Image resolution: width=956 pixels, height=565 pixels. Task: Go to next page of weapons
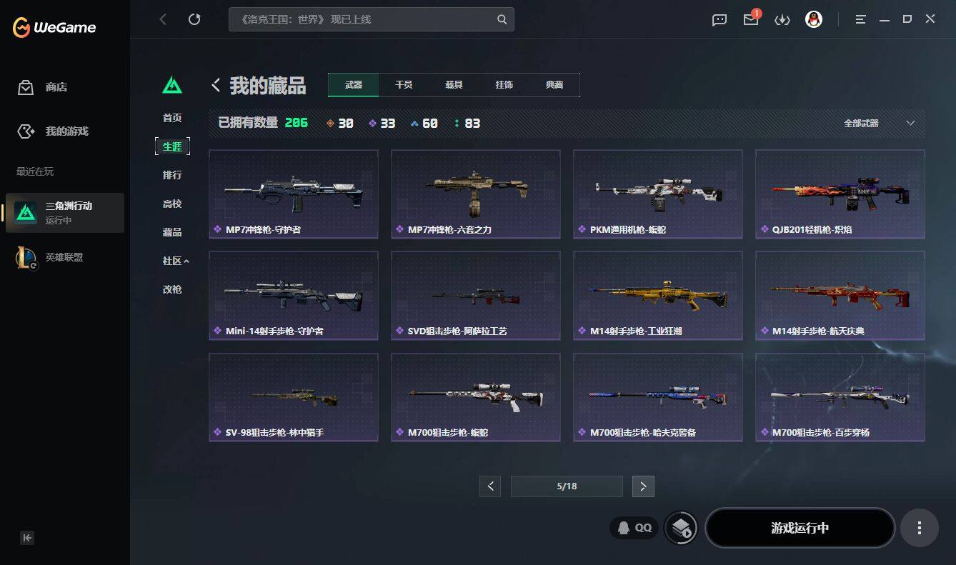point(643,486)
